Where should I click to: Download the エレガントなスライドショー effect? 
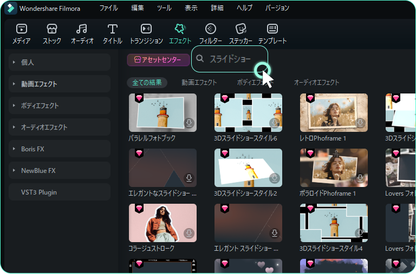tap(189, 178)
